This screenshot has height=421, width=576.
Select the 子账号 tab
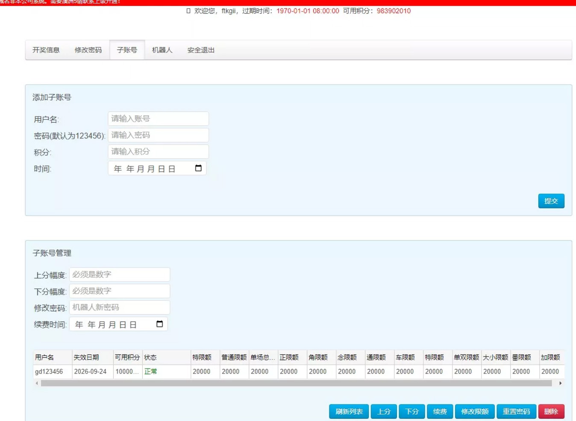pos(127,50)
